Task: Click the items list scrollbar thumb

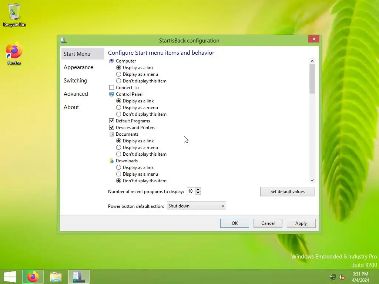Action: (312, 79)
